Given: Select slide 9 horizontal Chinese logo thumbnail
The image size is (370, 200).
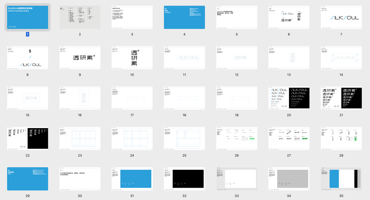Looking at the screenshot, I should point(80,58).
